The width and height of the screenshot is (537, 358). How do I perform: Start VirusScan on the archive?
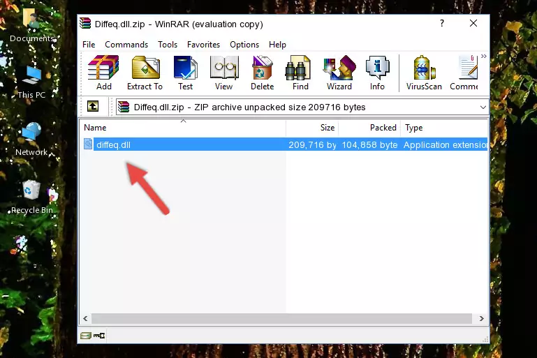point(424,73)
